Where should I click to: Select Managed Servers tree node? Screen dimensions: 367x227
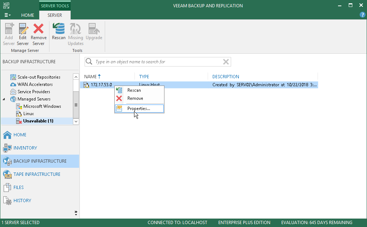tap(34, 99)
